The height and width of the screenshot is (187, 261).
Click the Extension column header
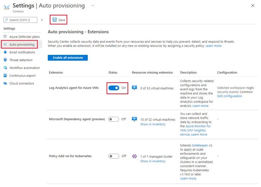pyautogui.click(x=56, y=73)
